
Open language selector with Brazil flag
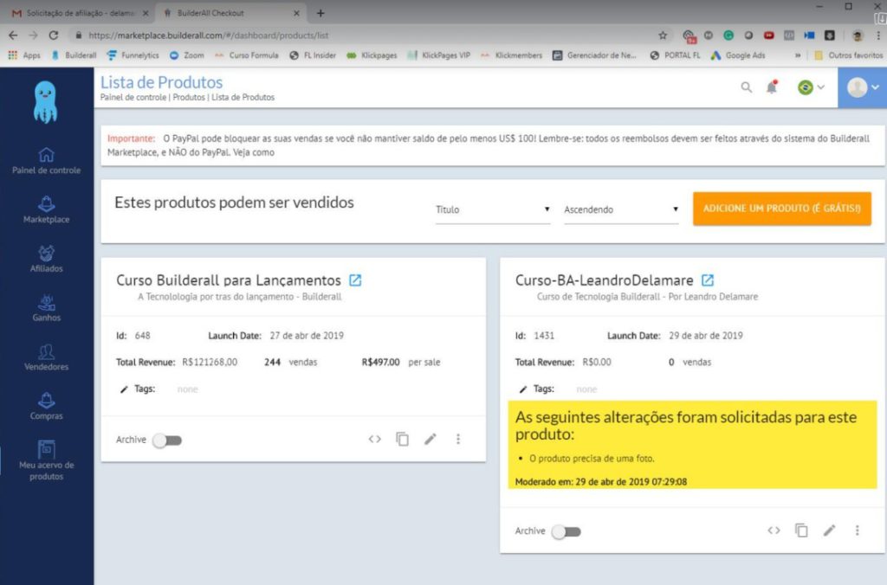click(811, 87)
